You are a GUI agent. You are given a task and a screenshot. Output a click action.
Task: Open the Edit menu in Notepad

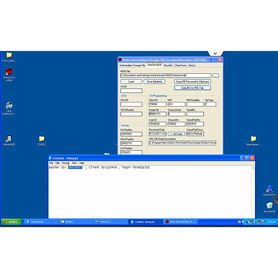(57, 163)
